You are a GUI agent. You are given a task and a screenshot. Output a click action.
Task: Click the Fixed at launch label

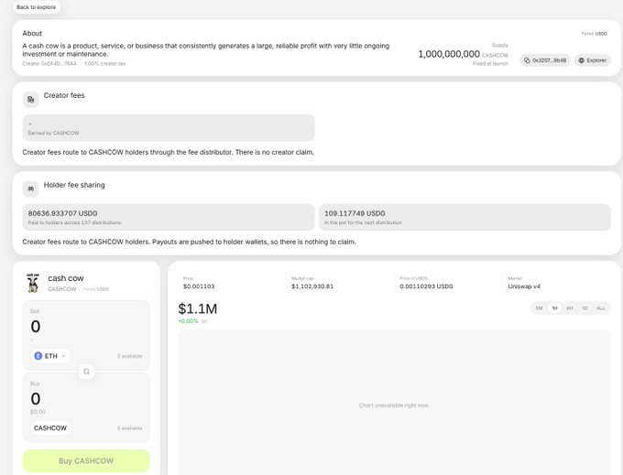[x=490, y=63]
